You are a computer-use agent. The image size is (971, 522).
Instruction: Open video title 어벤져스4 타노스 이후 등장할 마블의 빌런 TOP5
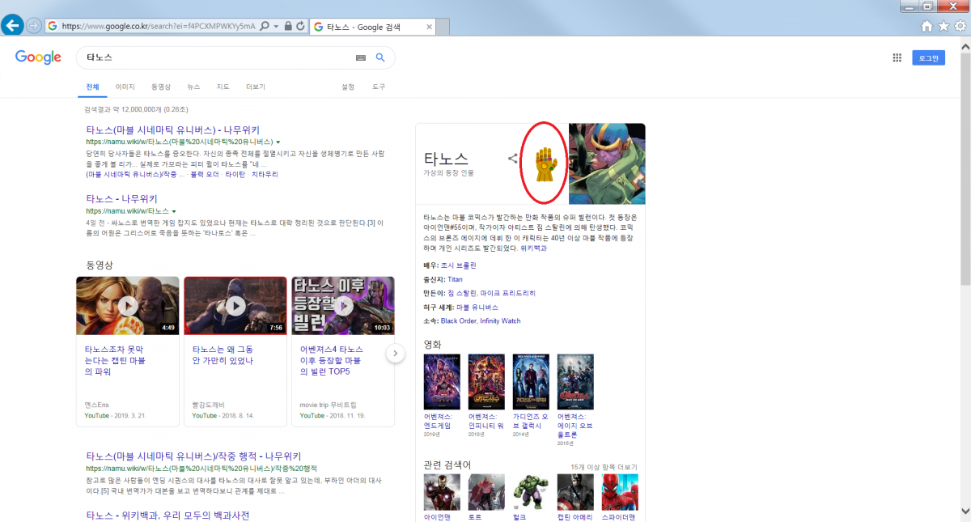click(x=331, y=361)
